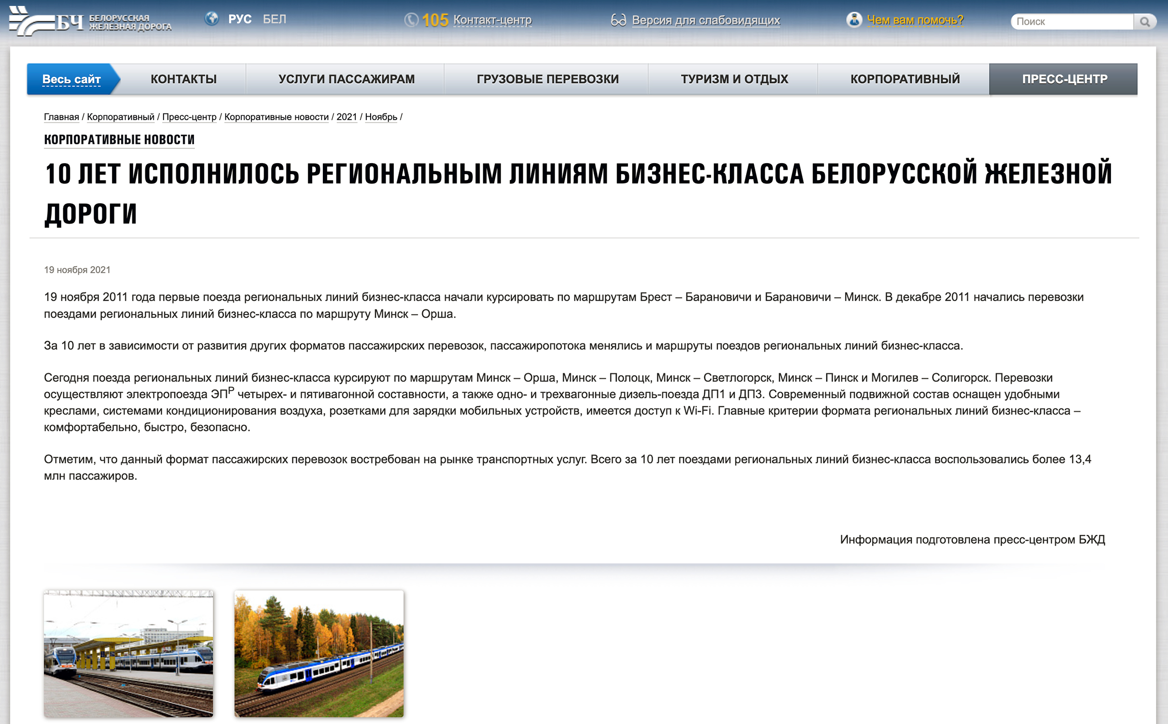Click the operator icon near Чем вам помочь

(854, 20)
